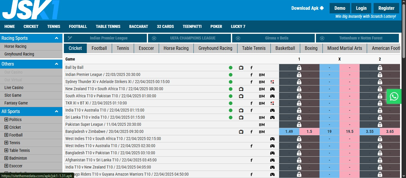
Task: Click the TV icon for India T10 v Australia T10
Action: [x=241, y=110]
